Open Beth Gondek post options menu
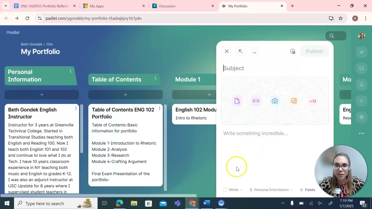 pos(76,109)
